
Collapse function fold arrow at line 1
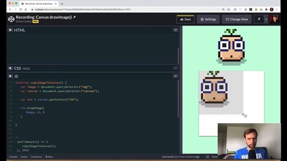[13, 83]
